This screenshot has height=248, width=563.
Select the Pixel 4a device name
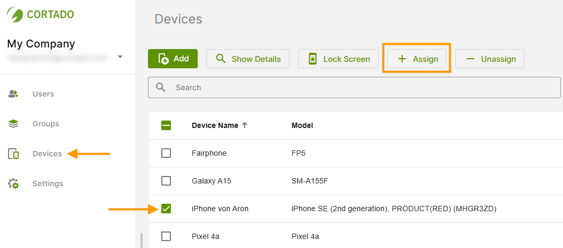(205, 236)
